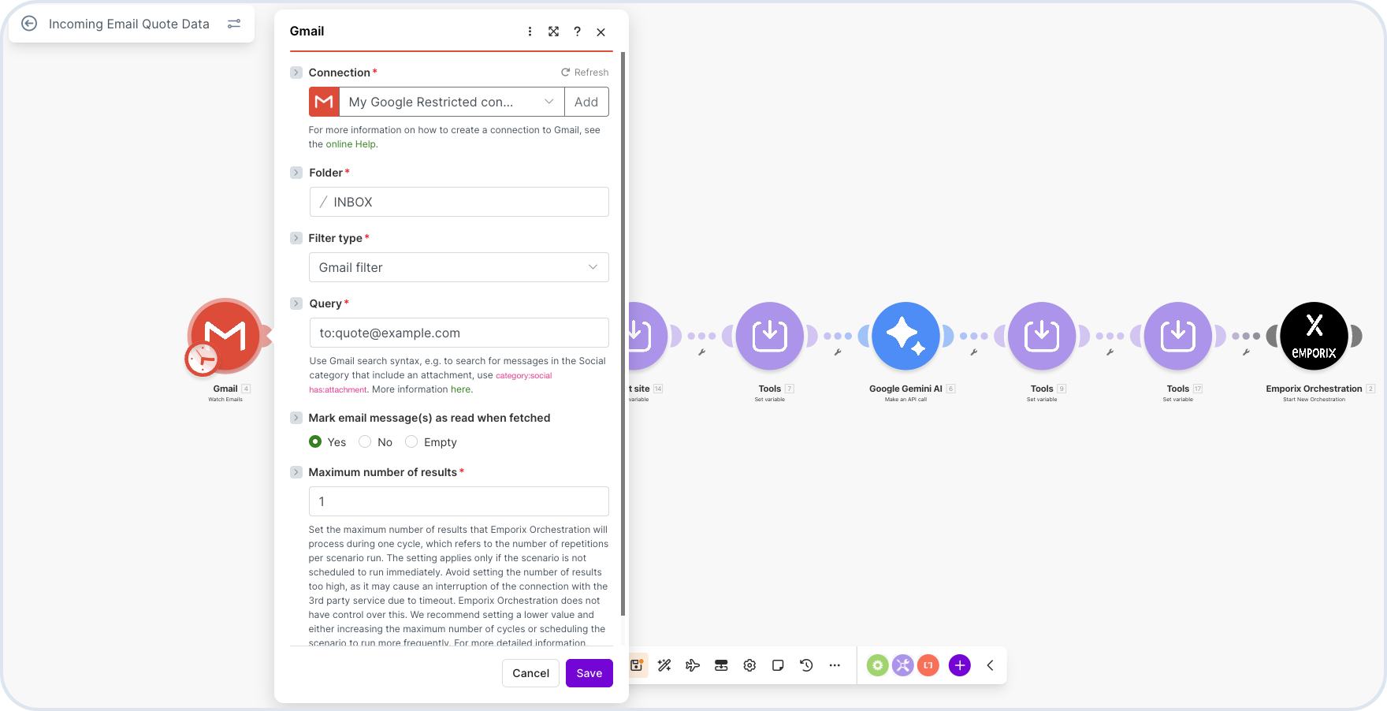This screenshot has width=1387, height=711.
Task: Select the Tools 17 Set variable node
Action: coord(1177,336)
